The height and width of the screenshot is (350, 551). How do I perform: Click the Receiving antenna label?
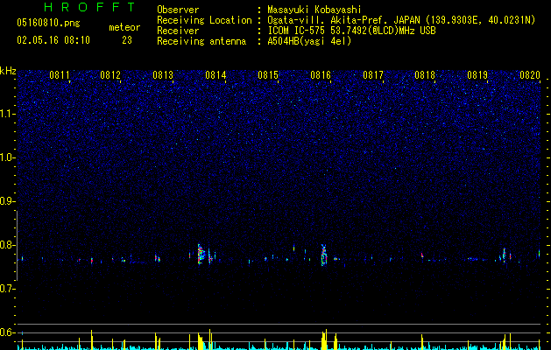point(201,41)
